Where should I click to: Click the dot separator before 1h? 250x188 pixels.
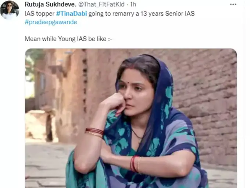click(127, 5)
